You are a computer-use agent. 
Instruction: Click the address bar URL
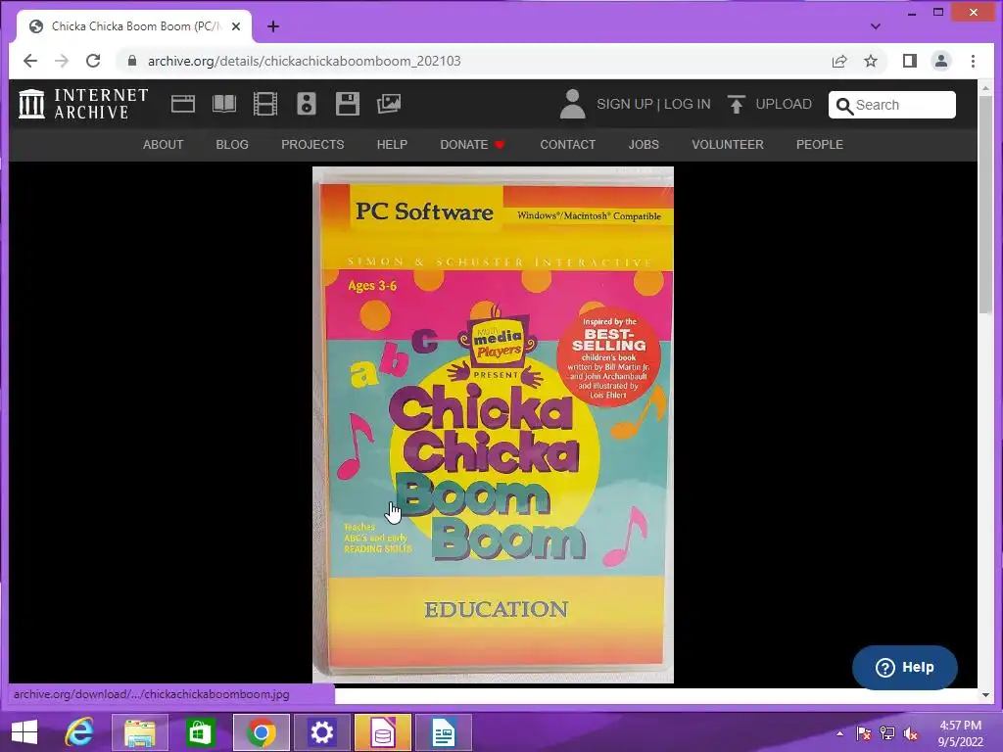coord(304,61)
